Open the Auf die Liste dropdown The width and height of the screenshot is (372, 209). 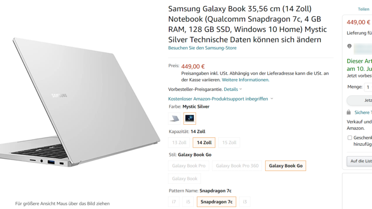click(359, 161)
